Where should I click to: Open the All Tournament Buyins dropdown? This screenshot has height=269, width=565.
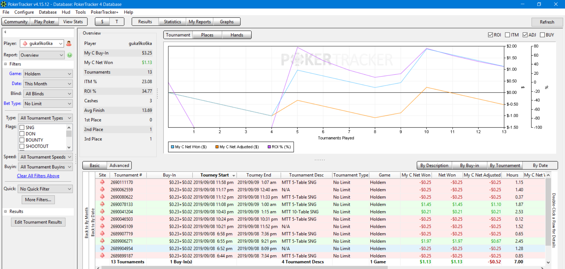(45, 167)
